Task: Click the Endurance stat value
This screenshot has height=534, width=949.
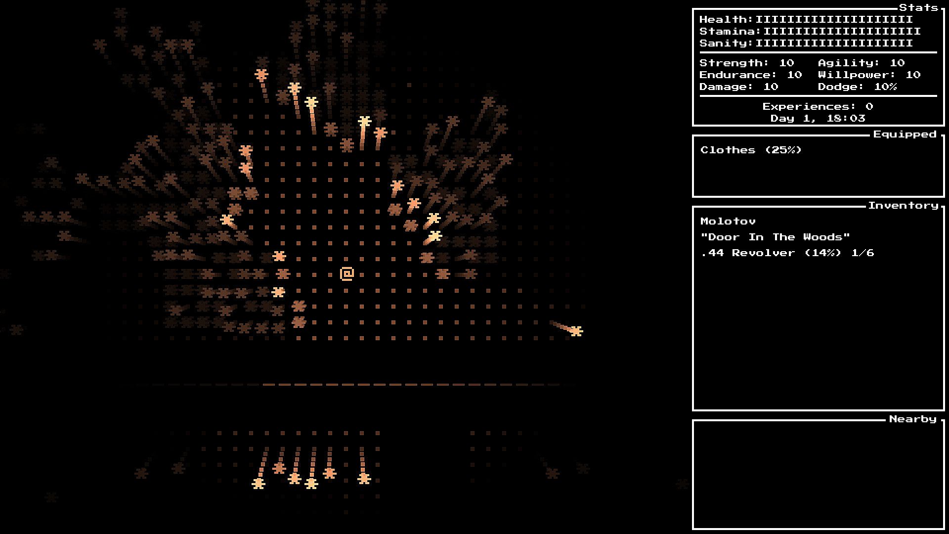Action: (794, 75)
